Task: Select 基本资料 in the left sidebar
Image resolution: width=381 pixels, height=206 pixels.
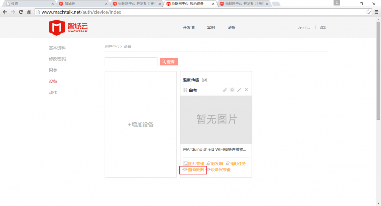Action: pyautogui.click(x=57, y=48)
